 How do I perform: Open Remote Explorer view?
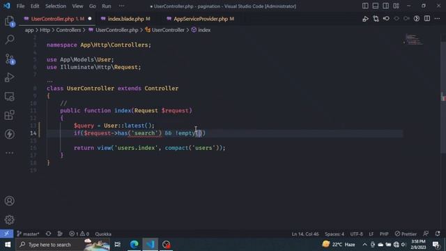tap(9, 96)
